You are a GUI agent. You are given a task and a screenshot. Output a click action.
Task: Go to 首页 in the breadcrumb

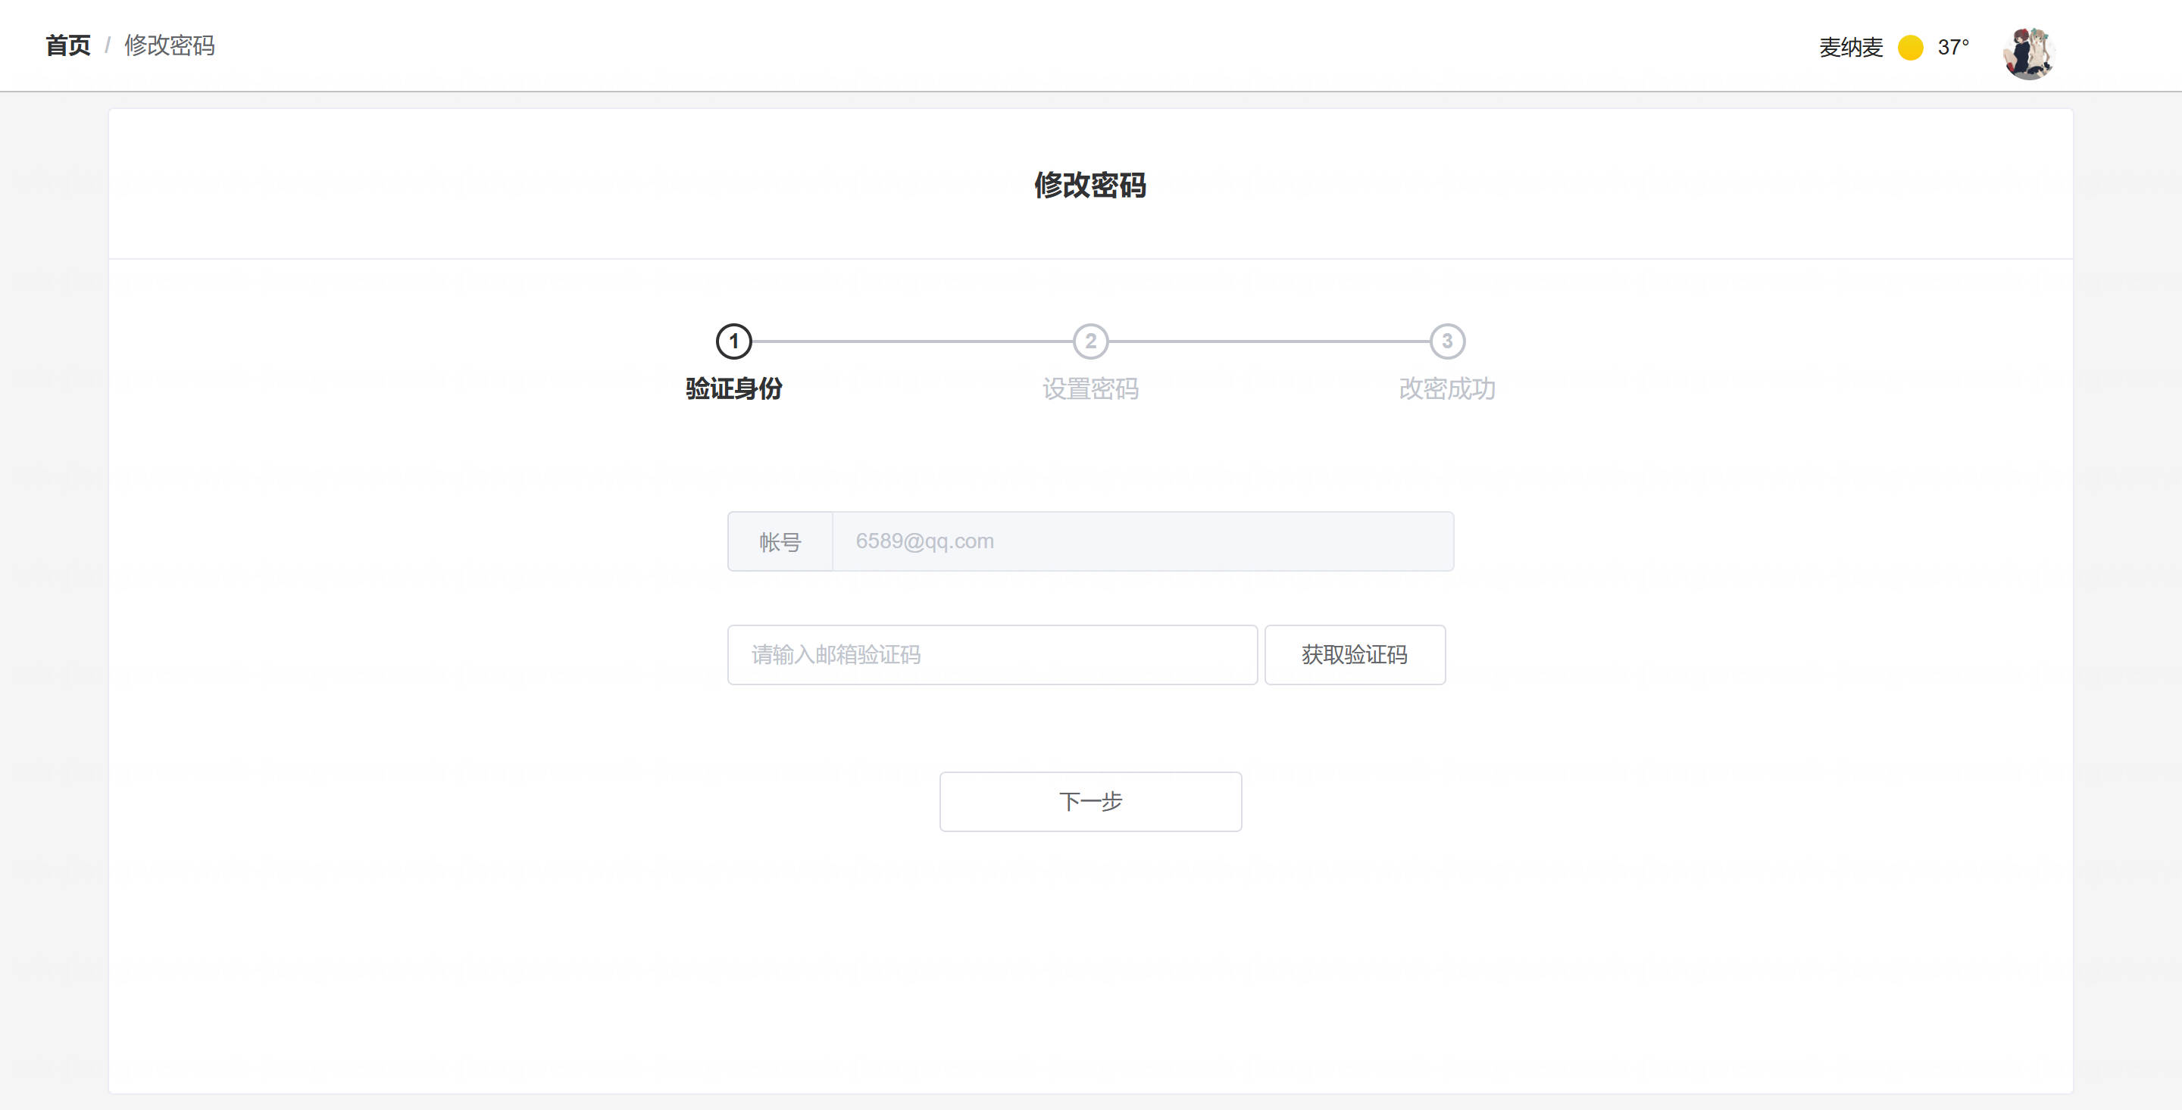(67, 45)
